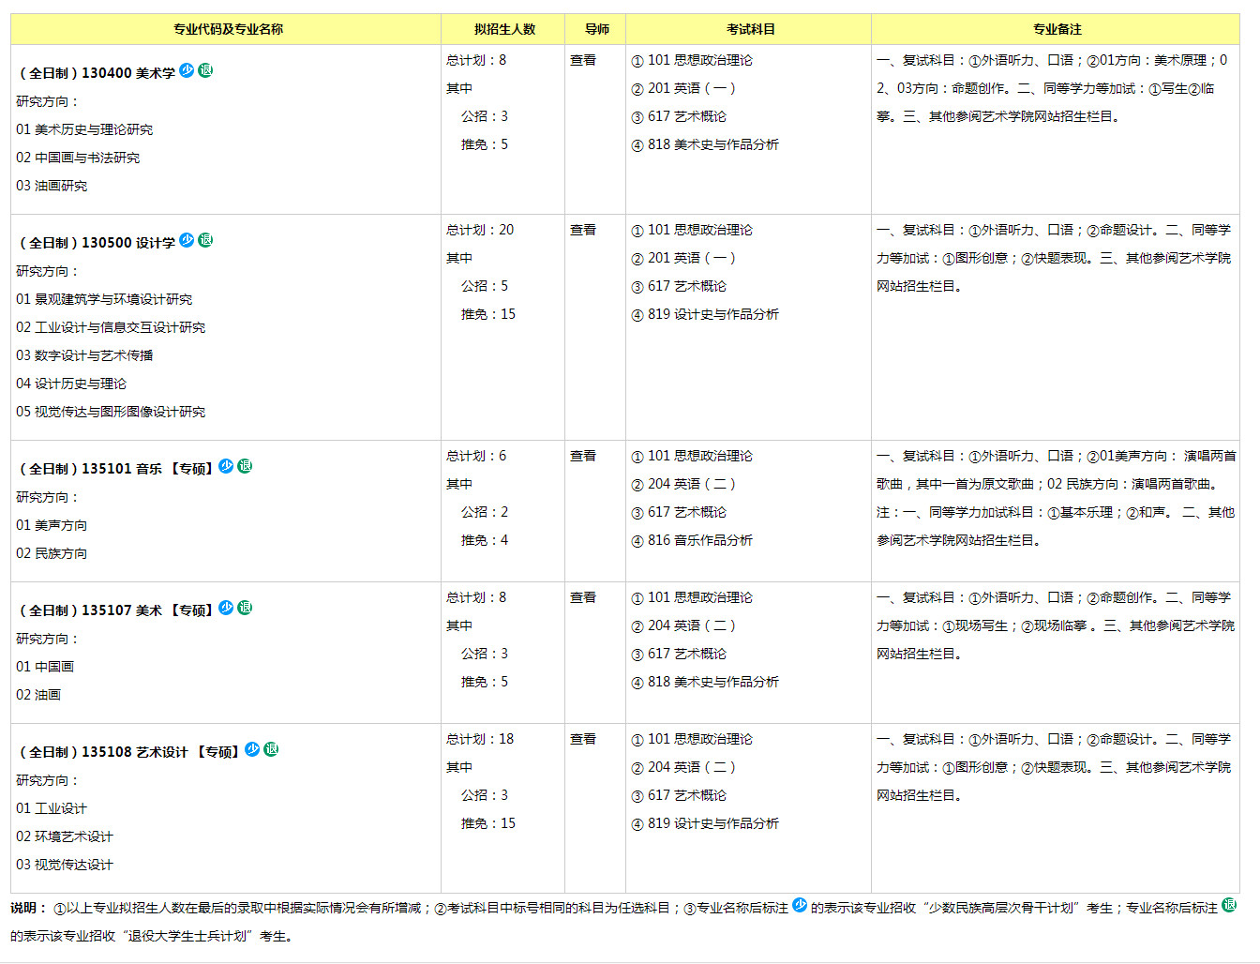The width and height of the screenshot is (1260, 964).
Task: Open 查看 advisor link for 135108 艺术设计
Action: 583,739
